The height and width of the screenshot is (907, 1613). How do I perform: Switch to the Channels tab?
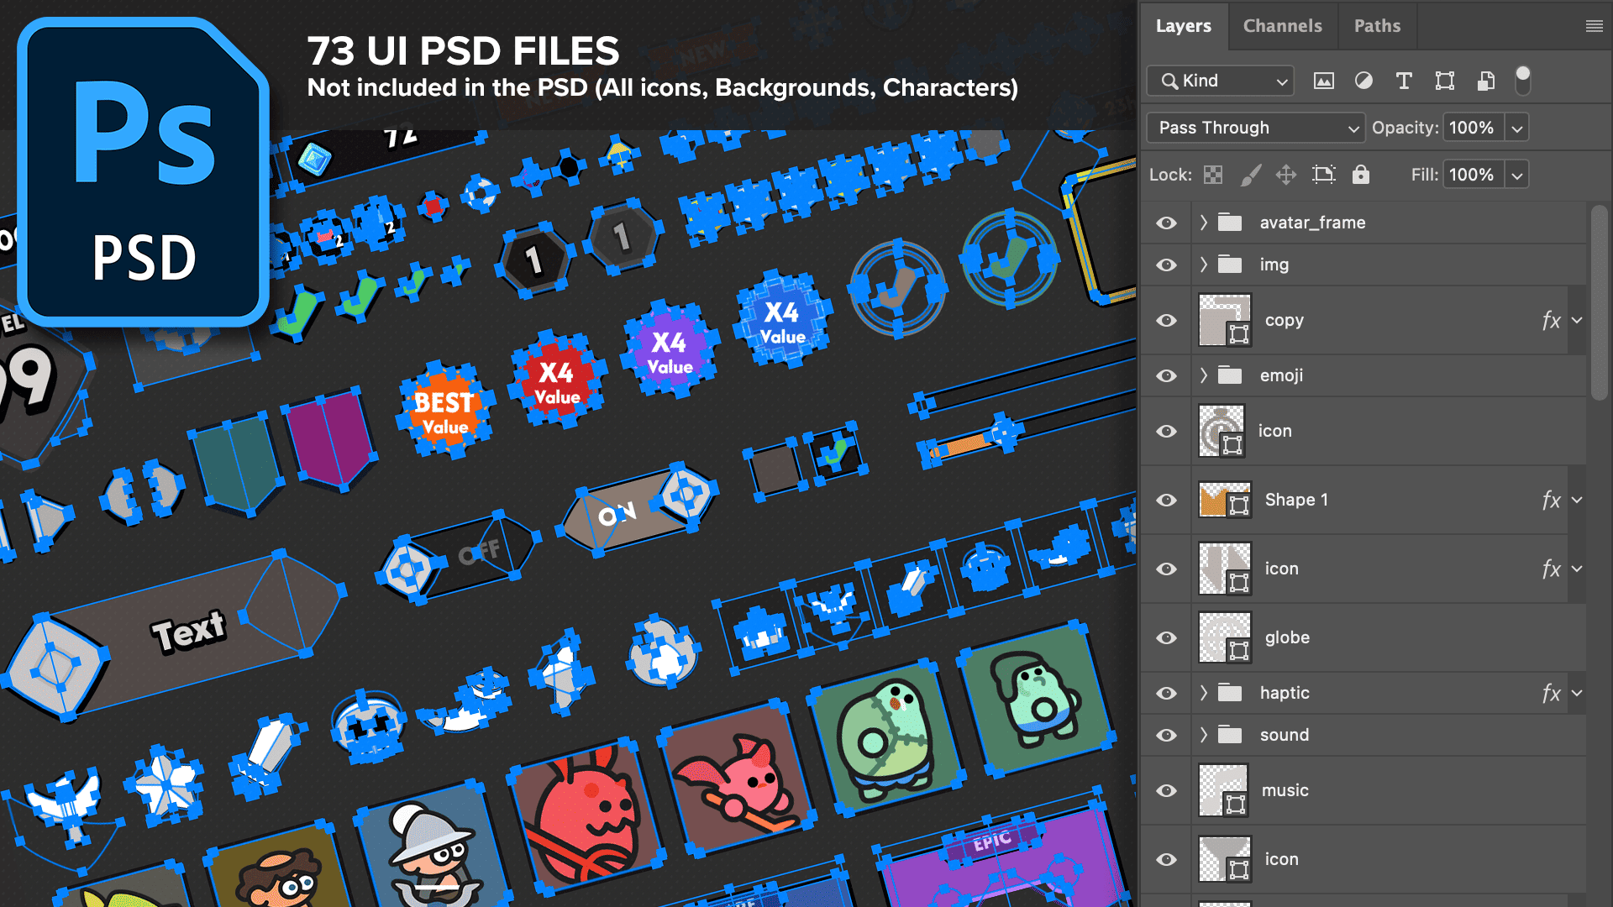[x=1282, y=26]
